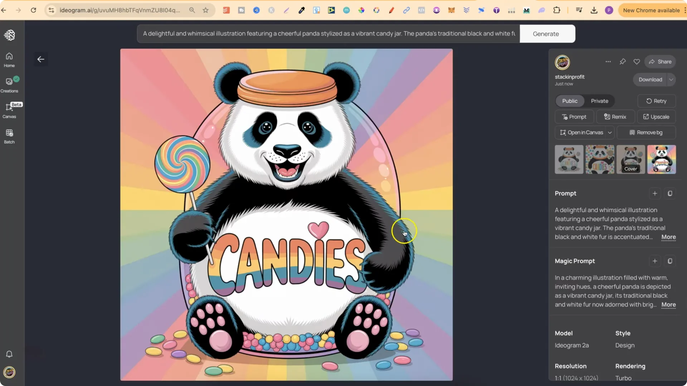Open the Download options dropdown
Viewport: 687px width, 386px height.
671,79
